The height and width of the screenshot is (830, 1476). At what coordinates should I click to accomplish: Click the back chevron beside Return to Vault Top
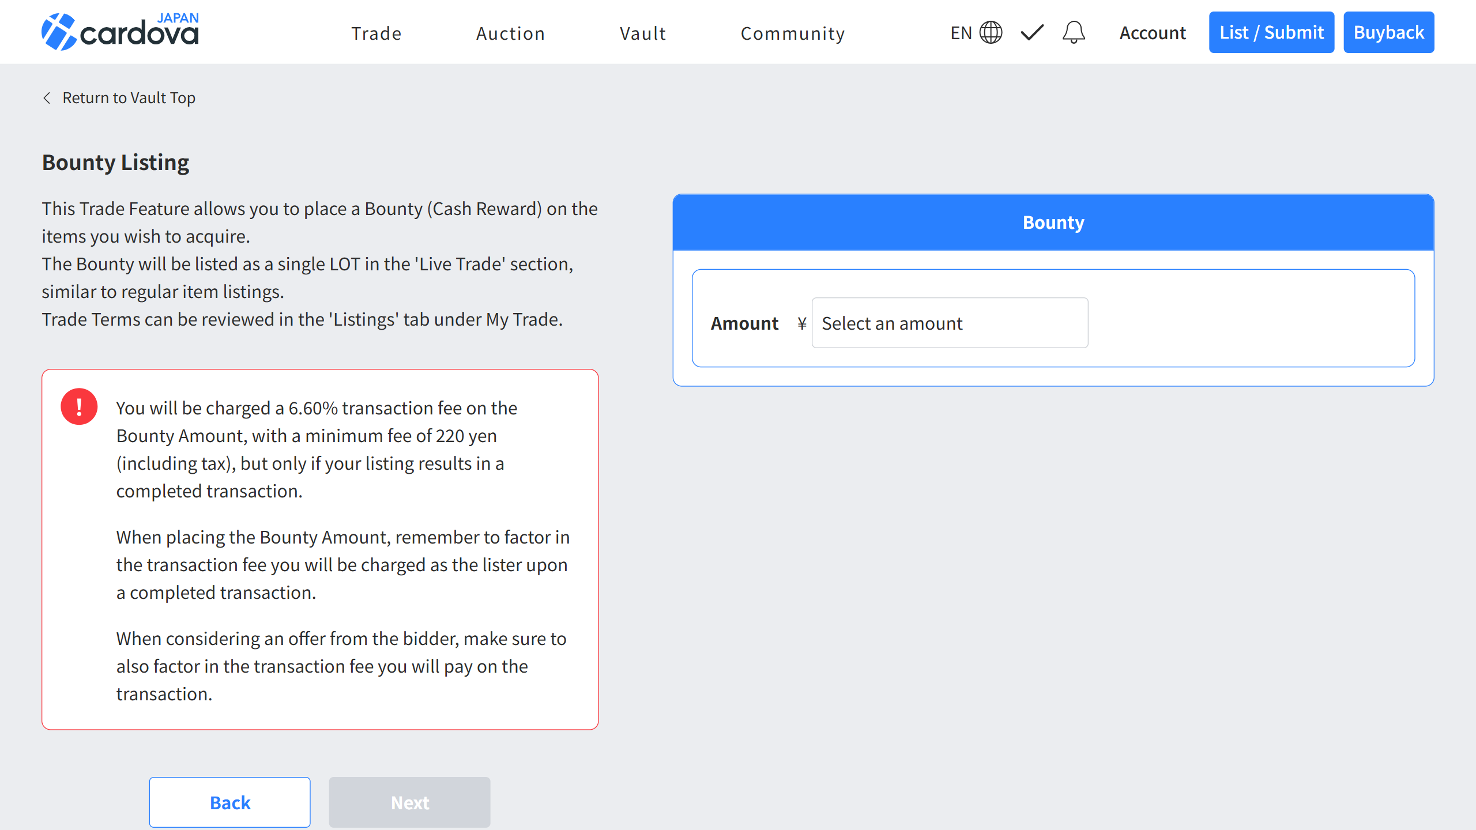(47, 98)
